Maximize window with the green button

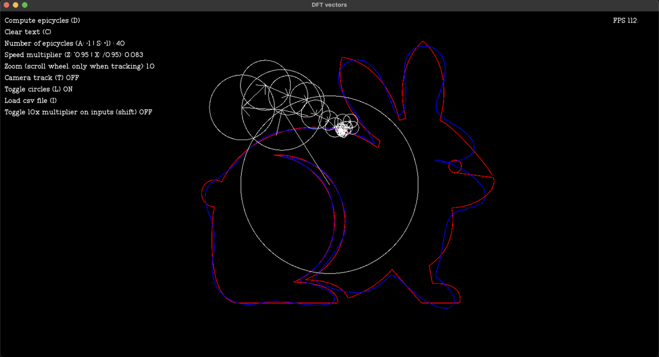tap(25, 5)
